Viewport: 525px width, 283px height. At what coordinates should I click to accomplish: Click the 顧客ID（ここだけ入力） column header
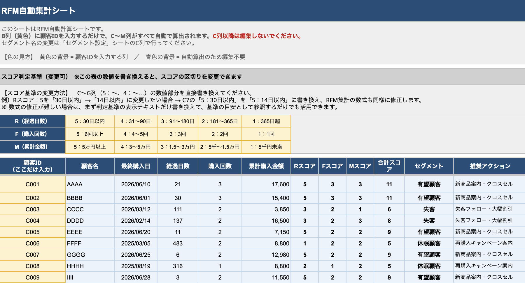click(x=32, y=166)
